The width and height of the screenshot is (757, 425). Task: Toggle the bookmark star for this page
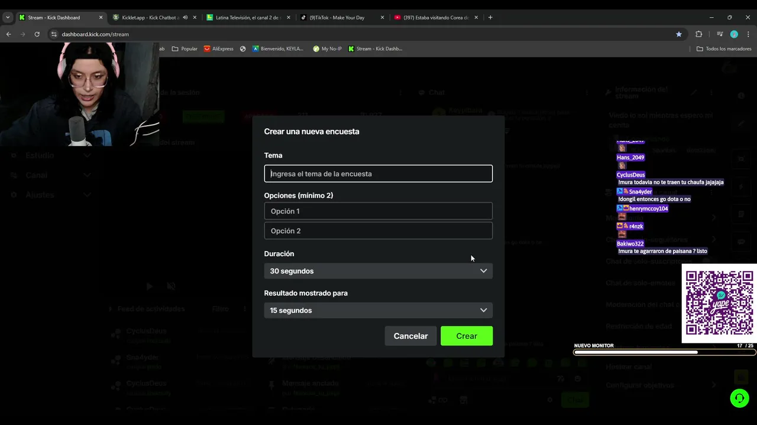[x=679, y=34]
